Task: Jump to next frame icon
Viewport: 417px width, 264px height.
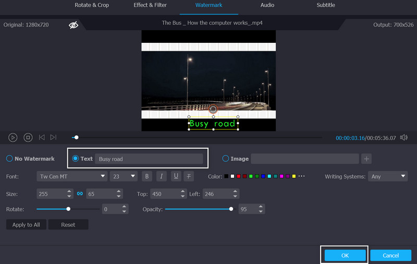Action: click(53, 137)
